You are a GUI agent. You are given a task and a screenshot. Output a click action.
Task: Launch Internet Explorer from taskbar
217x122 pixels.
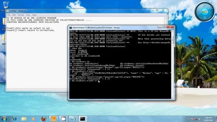pos(14,119)
